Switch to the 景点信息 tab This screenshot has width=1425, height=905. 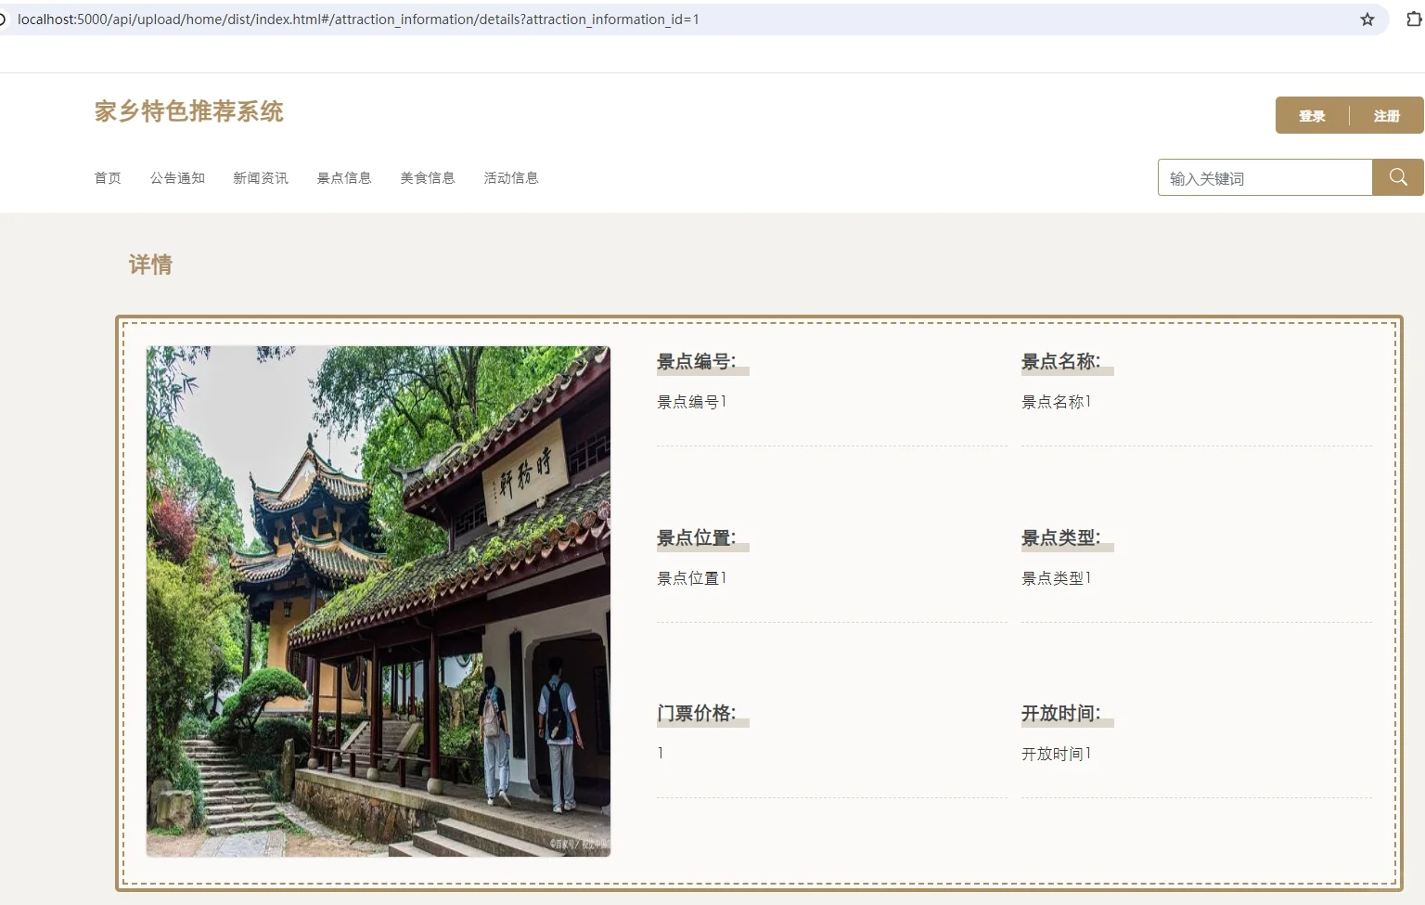coord(344,177)
